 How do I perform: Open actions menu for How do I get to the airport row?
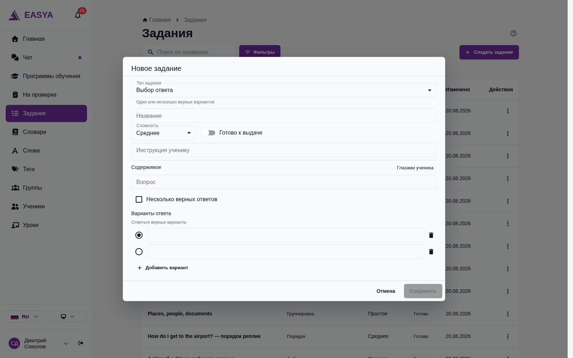point(507,337)
